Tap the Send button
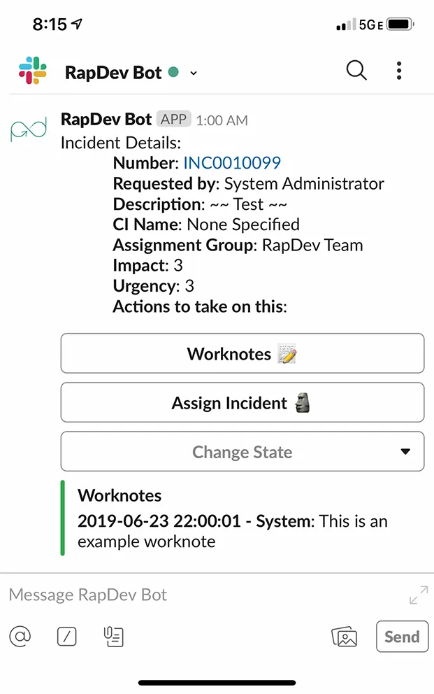This screenshot has width=434, height=694. click(402, 637)
